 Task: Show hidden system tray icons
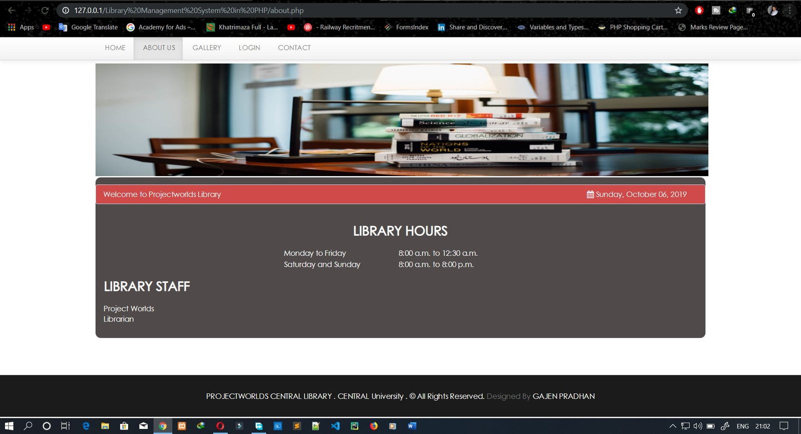672,426
